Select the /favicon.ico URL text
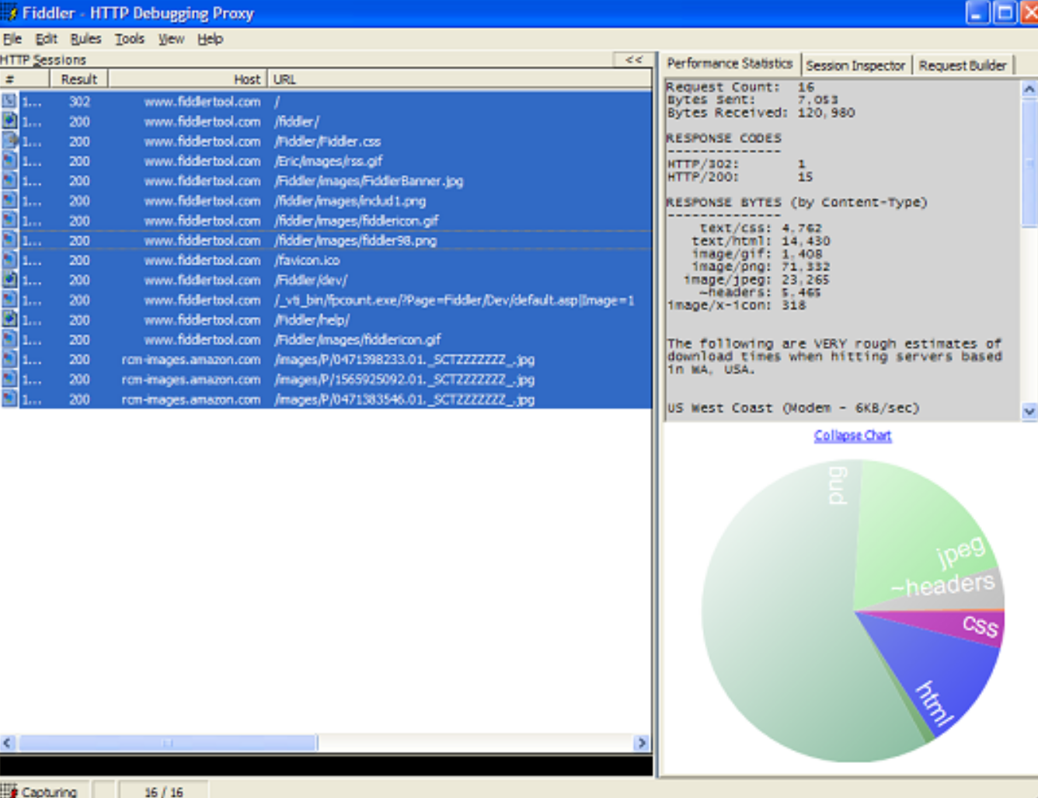This screenshot has height=798, width=1038. point(307,260)
